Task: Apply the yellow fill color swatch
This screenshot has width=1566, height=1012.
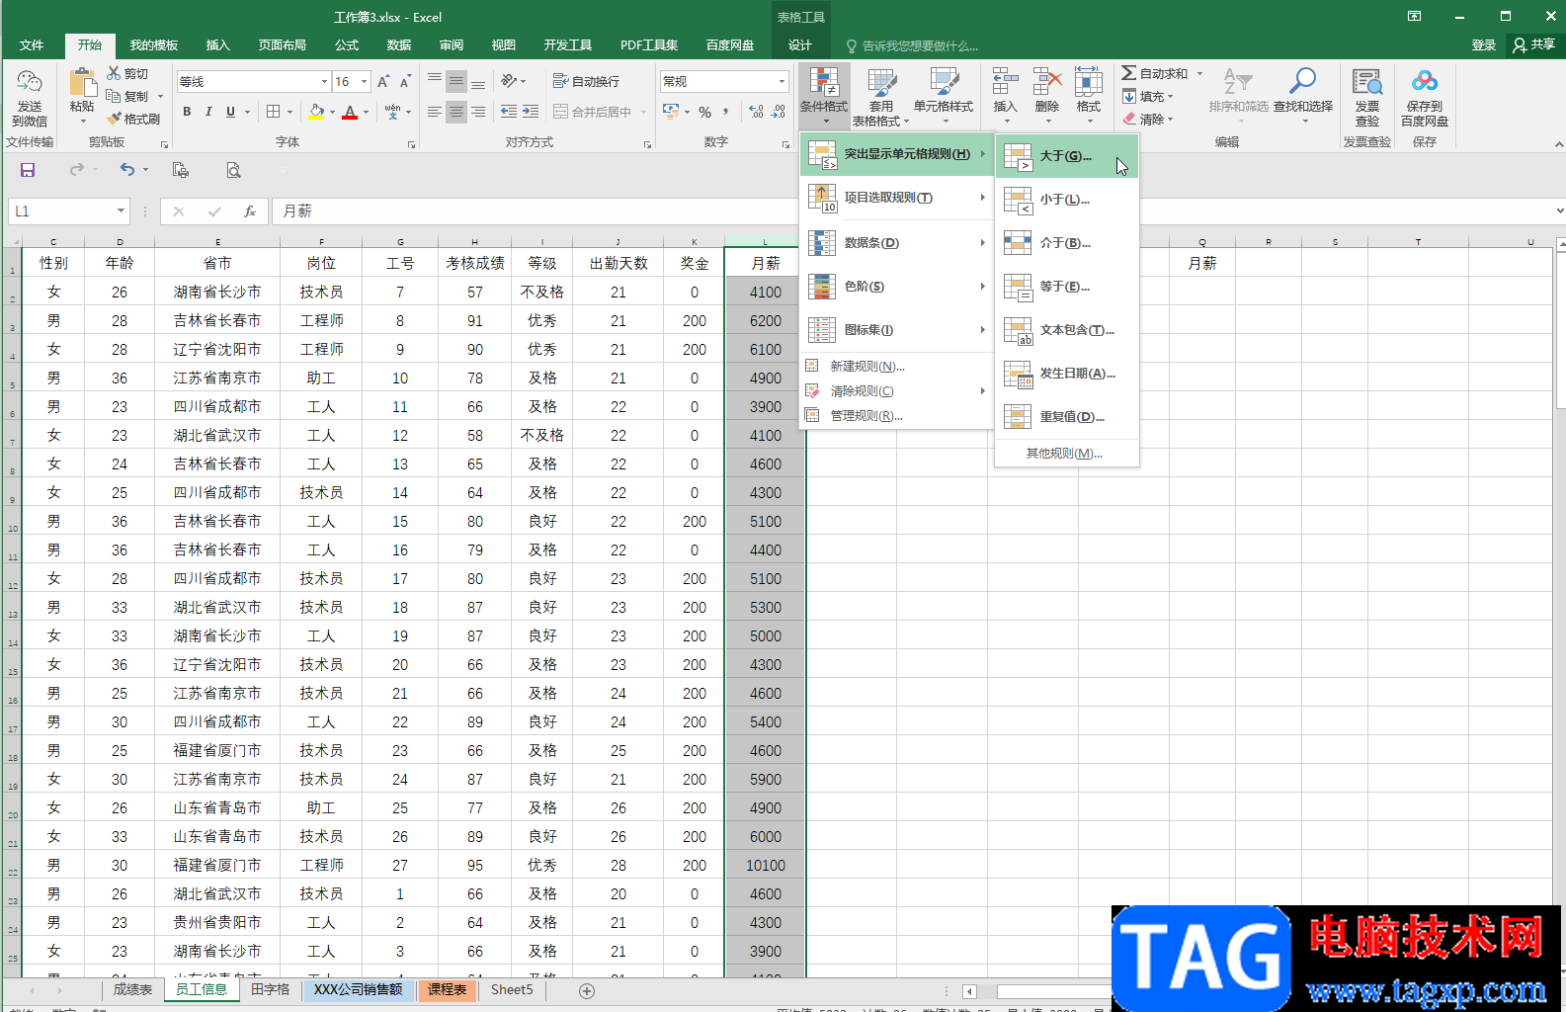Action: (315, 112)
